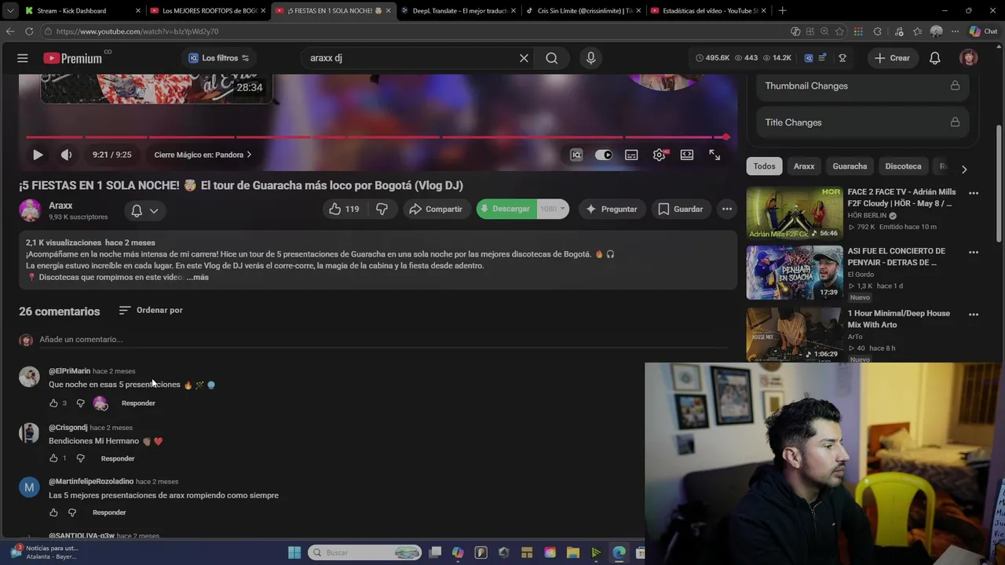Select the 'Araxx' filter chip
1005x565 pixels.
(804, 166)
